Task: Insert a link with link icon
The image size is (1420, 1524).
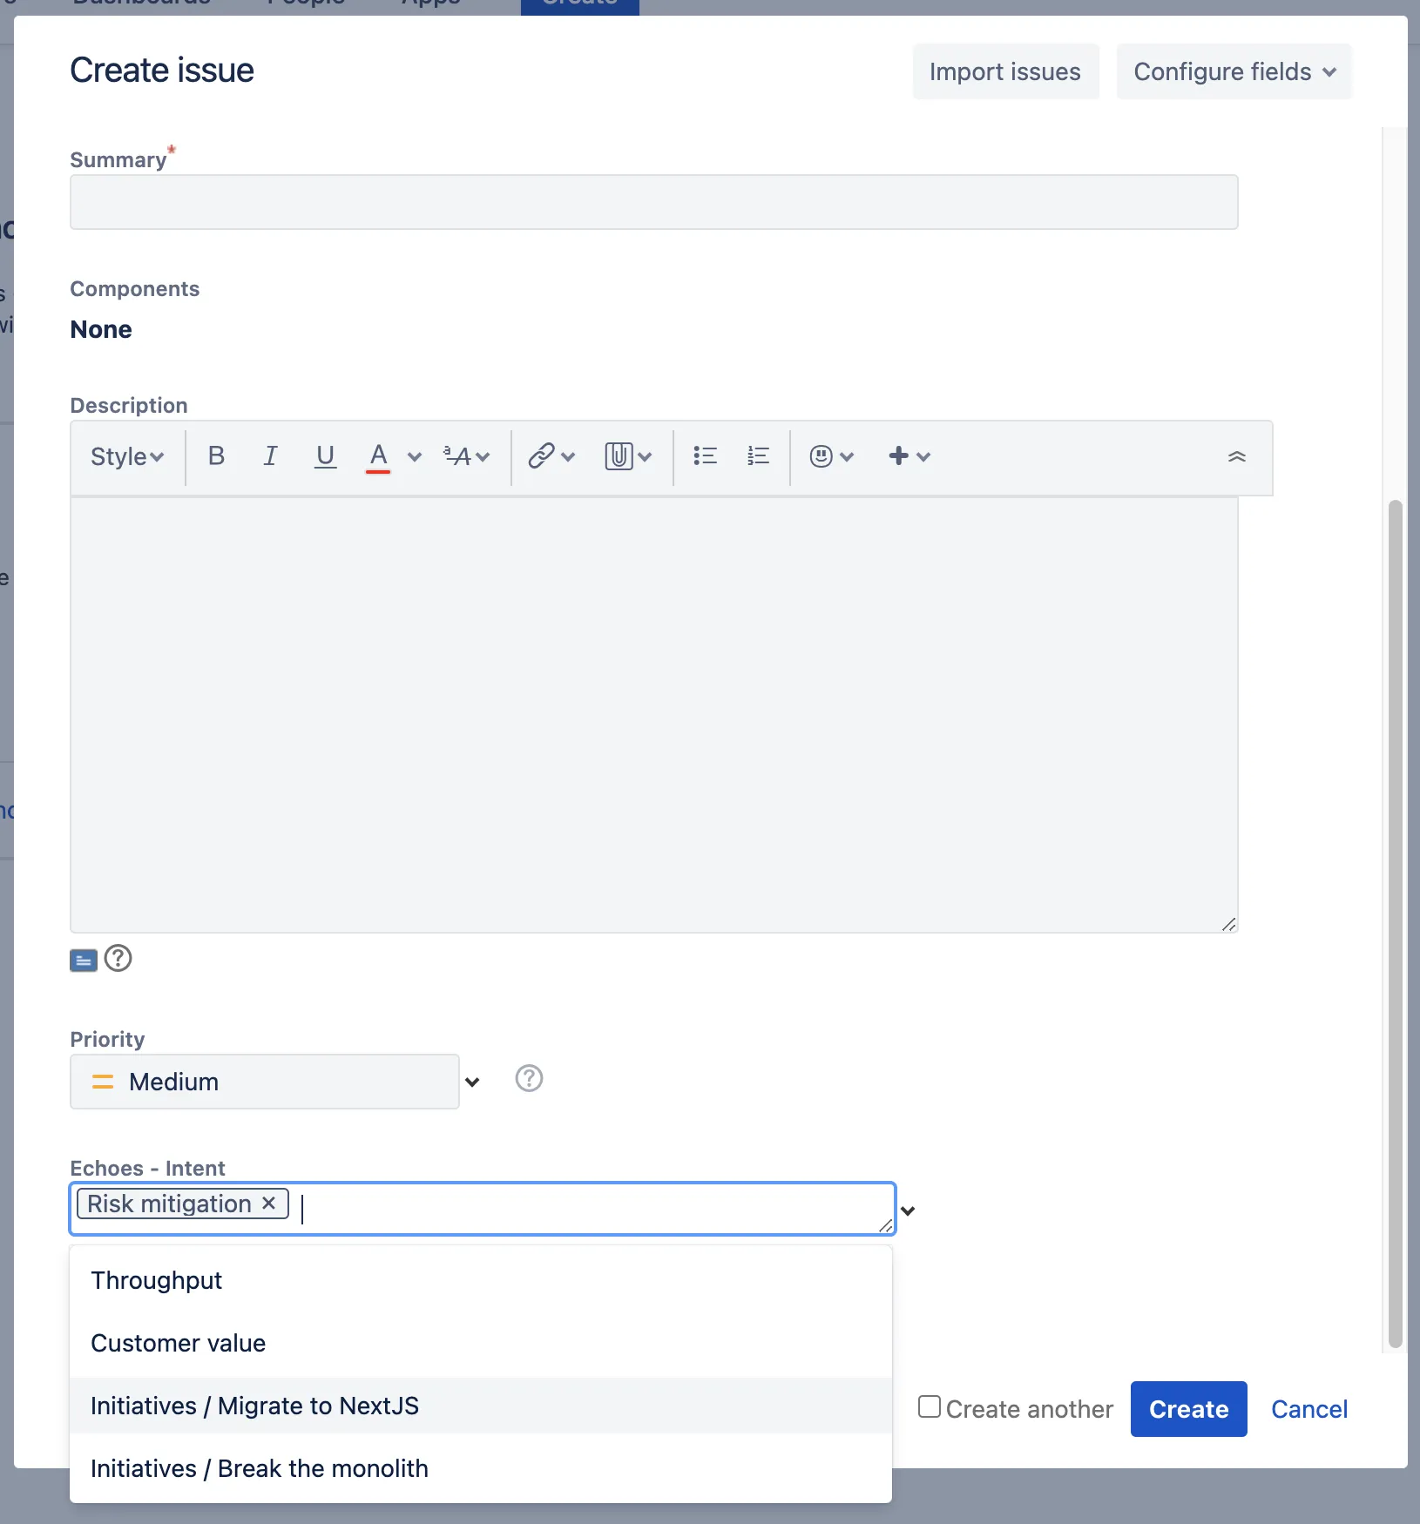Action: pos(551,456)
